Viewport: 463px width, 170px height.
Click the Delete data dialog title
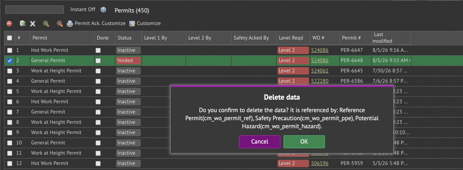(282, 97)
